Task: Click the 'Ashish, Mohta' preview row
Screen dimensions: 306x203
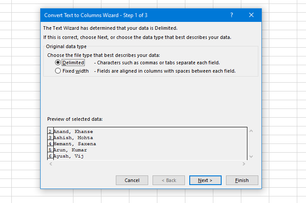Action: 73,137
